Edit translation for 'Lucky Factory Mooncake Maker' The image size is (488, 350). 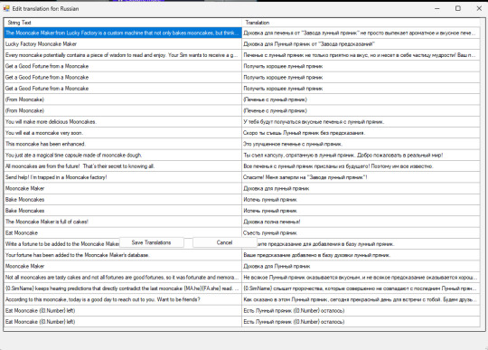click(x=361, y=44)
